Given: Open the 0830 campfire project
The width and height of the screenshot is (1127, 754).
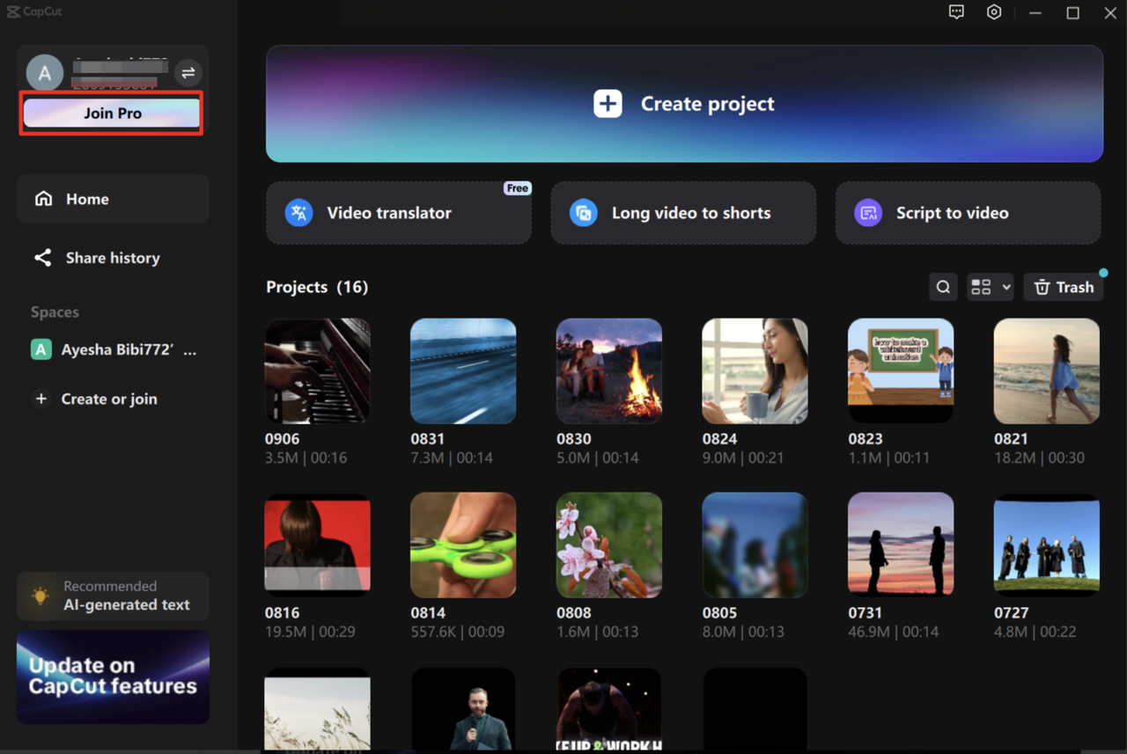Looking at the screenshot, I should (x=608, y=370).
